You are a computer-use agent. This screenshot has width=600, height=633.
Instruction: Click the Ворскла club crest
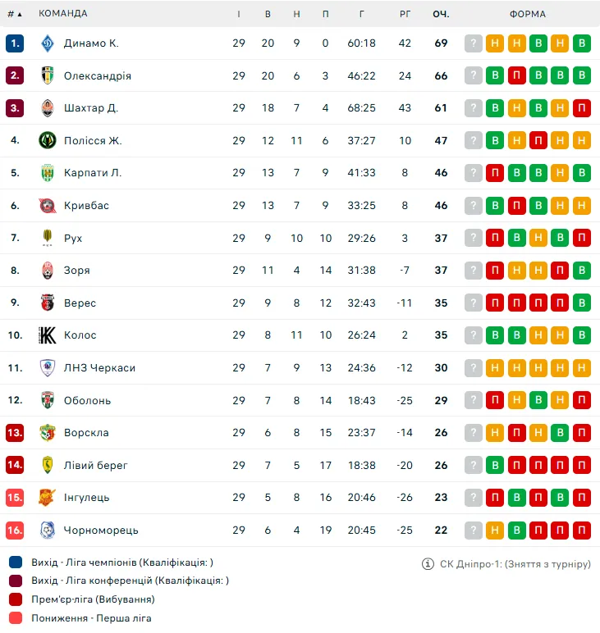click(48, 433)
